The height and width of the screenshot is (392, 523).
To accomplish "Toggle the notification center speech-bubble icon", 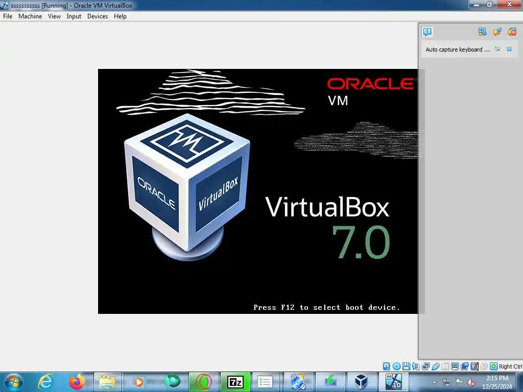I will click(x=427, y=32).
